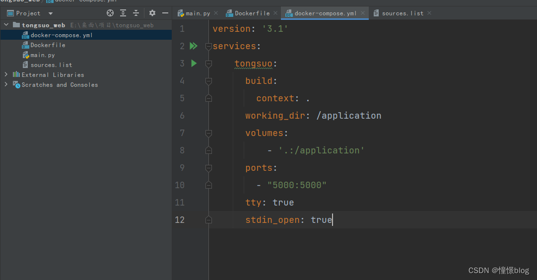Close the docker-compose.yml tab
The image size is (537, 280).
(x=363, y=13)
